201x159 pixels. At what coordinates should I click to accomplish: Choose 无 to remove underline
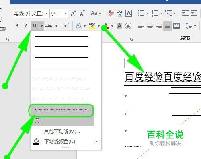click(x=63, y=120)
